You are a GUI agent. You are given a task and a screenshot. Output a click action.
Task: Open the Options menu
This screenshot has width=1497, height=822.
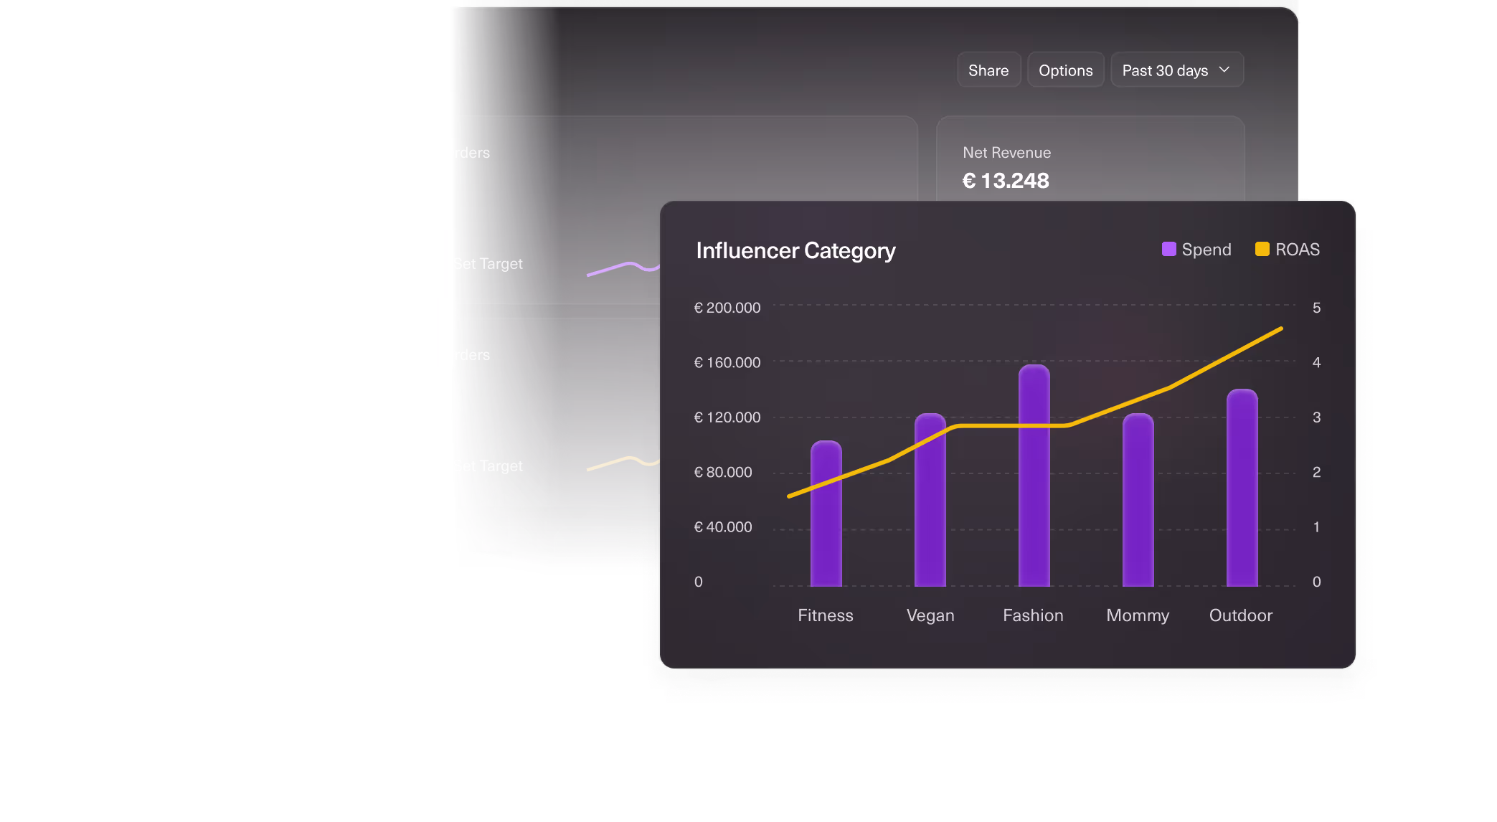point(1065,70)
